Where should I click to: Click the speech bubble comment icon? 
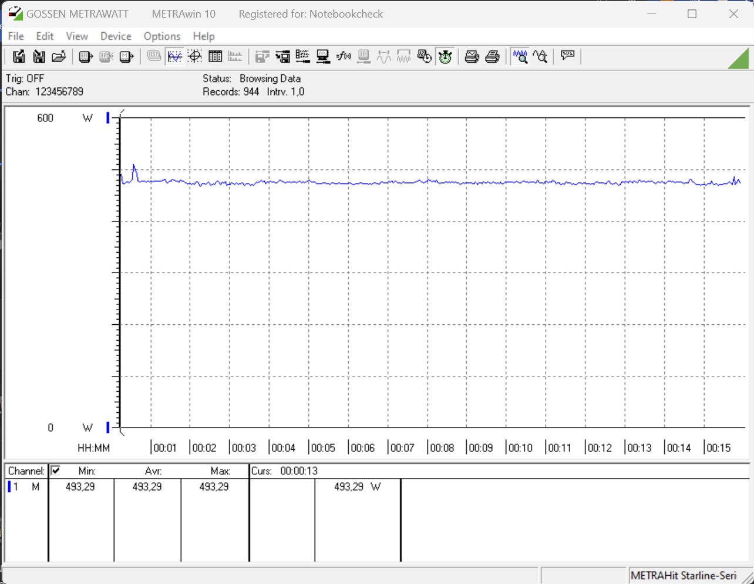pos(567,56)
